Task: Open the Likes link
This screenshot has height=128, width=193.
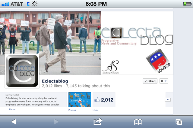Action: [96, 110]
